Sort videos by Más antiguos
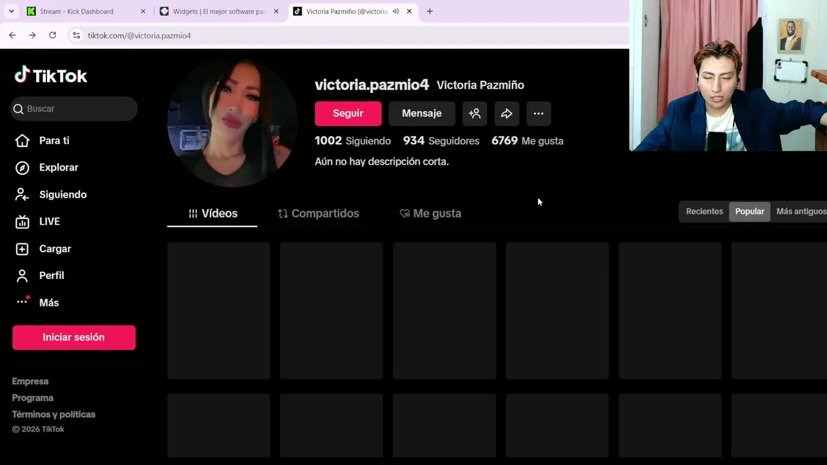Image resolution: width=827 pixels, height=465 pixels. point(801,212)
